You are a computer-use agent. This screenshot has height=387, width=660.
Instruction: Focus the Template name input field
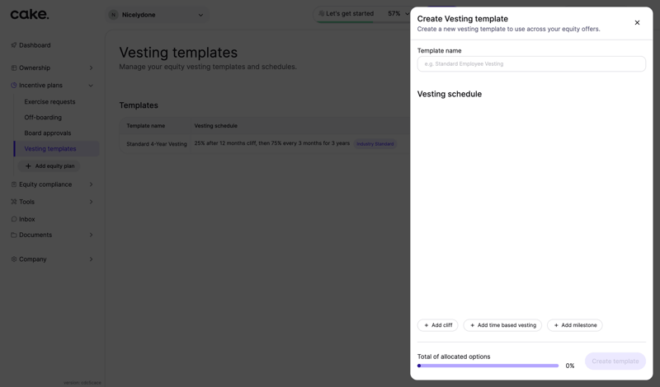point(531,64)
